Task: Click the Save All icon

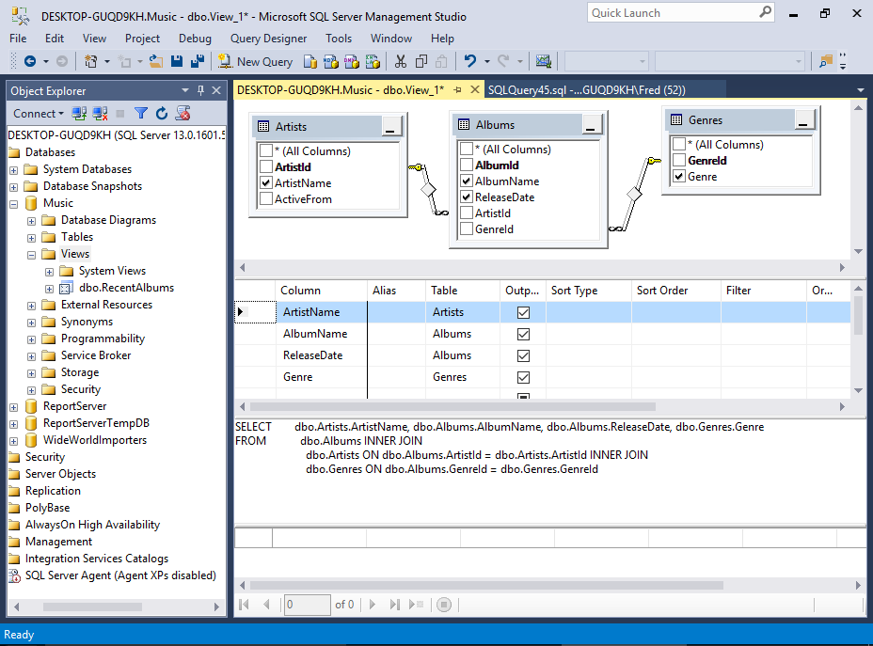Action: click(x=197, y=61)
